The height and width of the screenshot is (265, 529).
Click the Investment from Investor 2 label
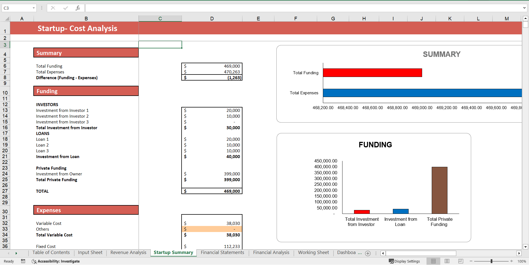click(62, 116)
